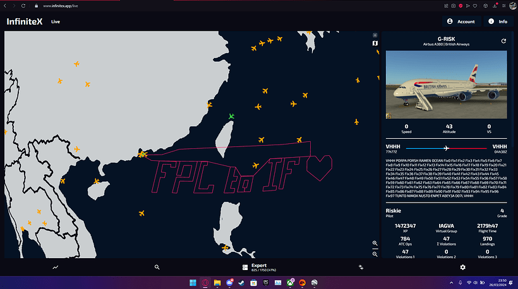Go back in the browser
This screenshot has width=518, height=289.
click(x=5, y=6)
